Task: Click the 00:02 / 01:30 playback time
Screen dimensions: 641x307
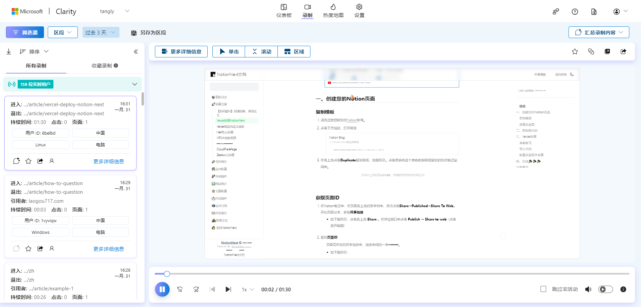Action: (276, 289)
